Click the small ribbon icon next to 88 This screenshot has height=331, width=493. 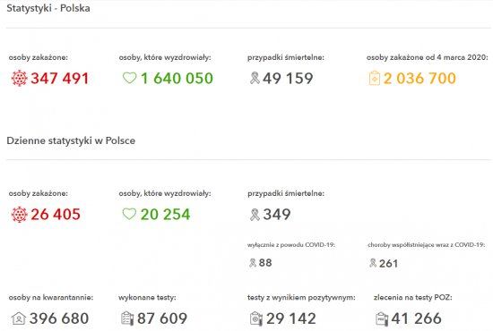pos(253,263)
